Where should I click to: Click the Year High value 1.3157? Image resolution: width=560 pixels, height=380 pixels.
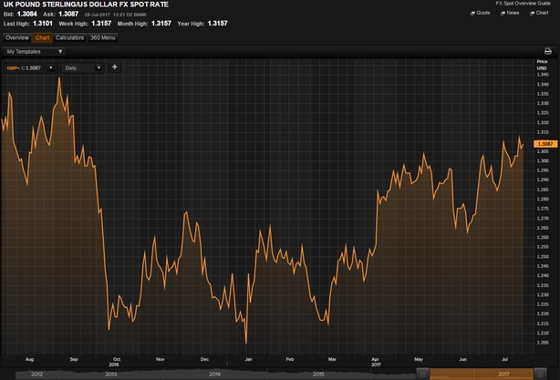[x=217, y=24]
